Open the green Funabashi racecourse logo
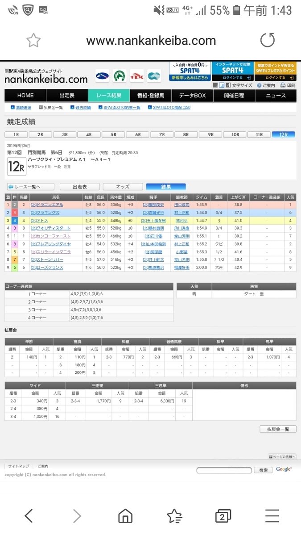The width and height of the screenshot is (301, 536). [119, 76]
